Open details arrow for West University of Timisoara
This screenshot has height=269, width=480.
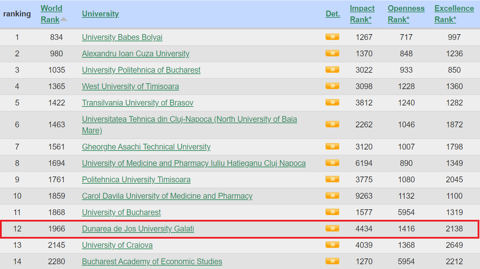[x=332, y=86]
